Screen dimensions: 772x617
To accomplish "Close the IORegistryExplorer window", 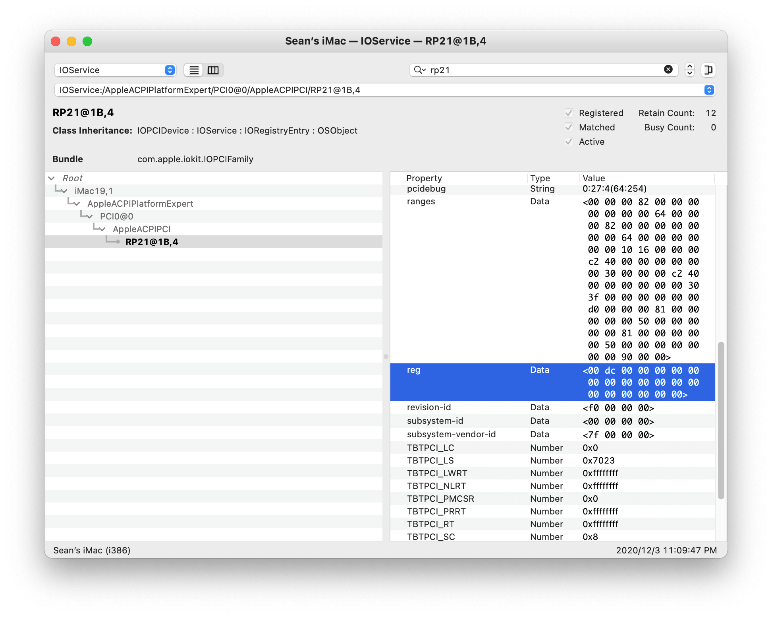I will [x=56, y=41].
